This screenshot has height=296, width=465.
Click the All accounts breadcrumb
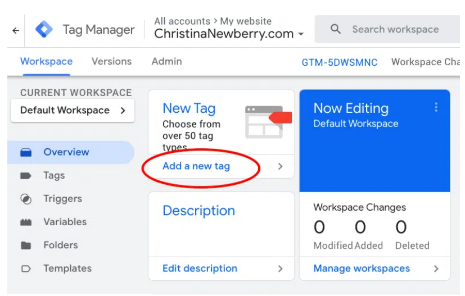(182, 21)
